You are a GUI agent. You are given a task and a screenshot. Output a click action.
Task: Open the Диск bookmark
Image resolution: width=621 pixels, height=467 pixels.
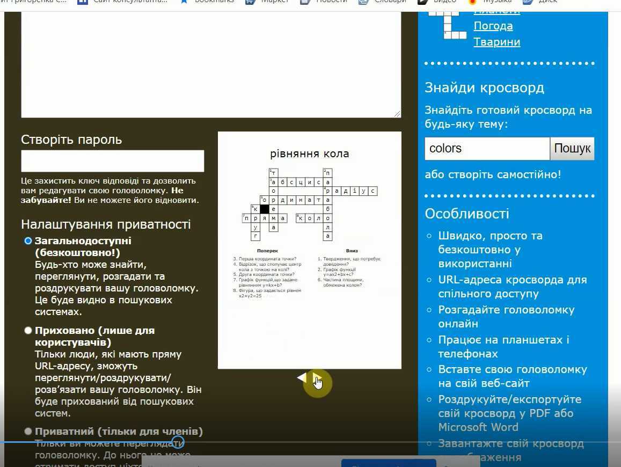[x=528, y=1]
